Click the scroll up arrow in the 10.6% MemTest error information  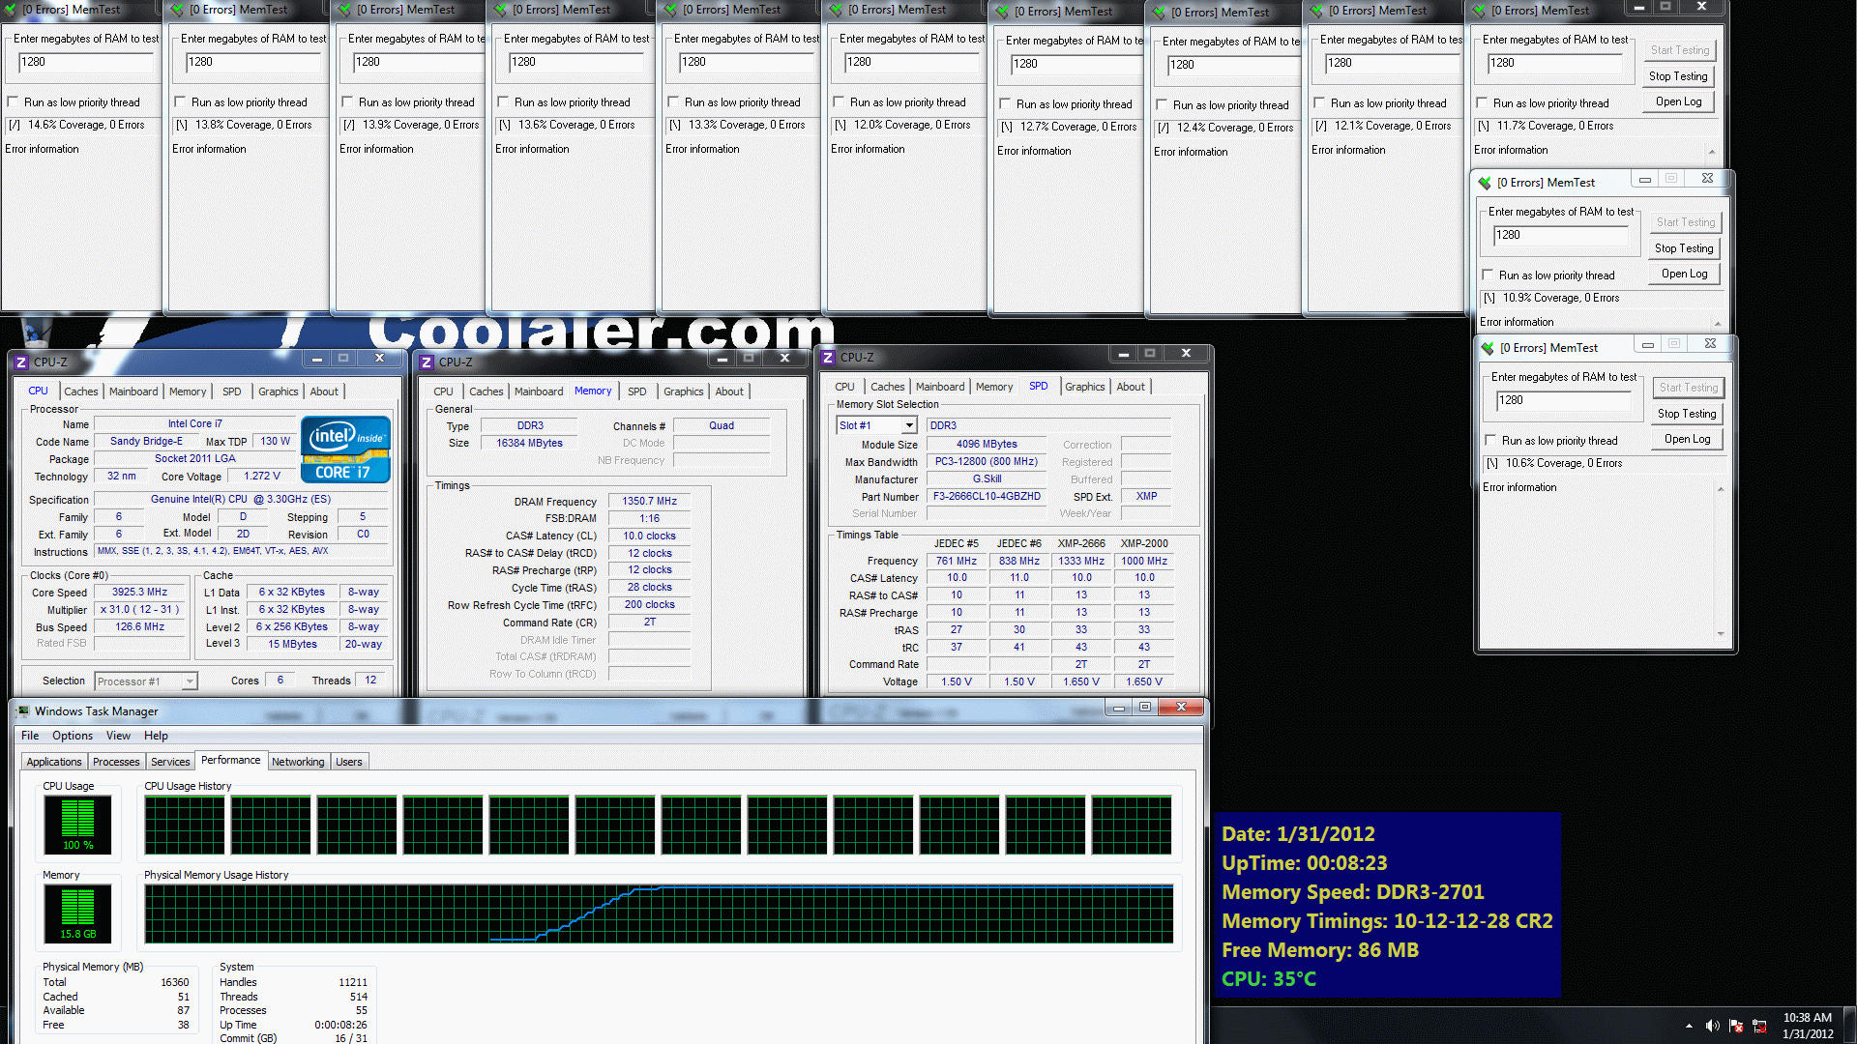(x=1721, y=489)
